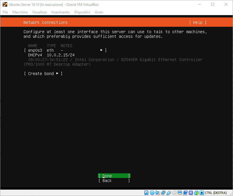The height and width of the screenshot is (196, 233).
Task: Click the TYPE column header
Action: (x=51, y=46)
